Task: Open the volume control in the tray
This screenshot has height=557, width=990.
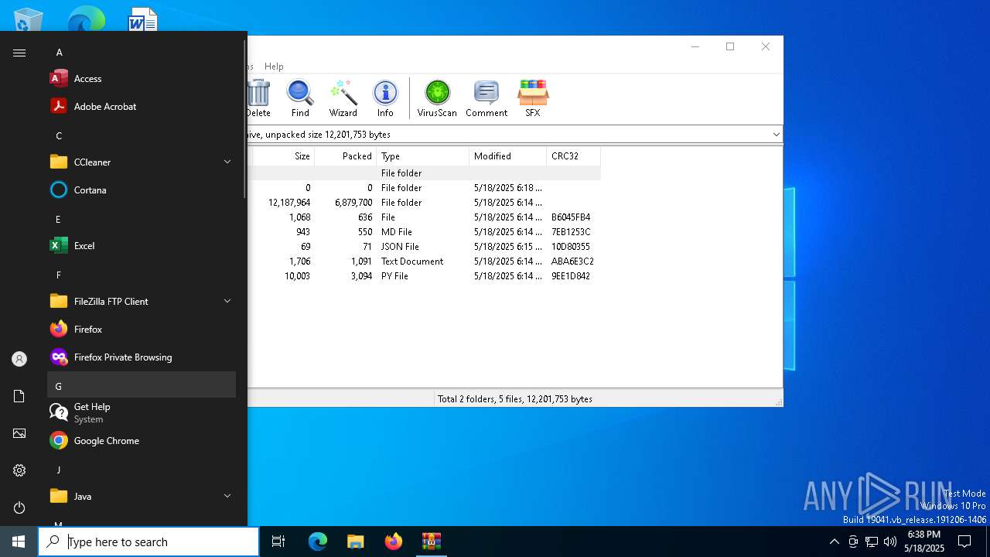Action: click(890, 542)
